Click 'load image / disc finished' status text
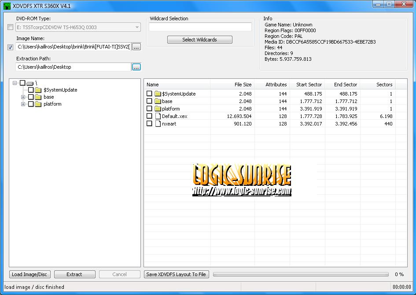The width and height of the screenshot is (416, 295). pyautogui.click(x=34, y=287)
